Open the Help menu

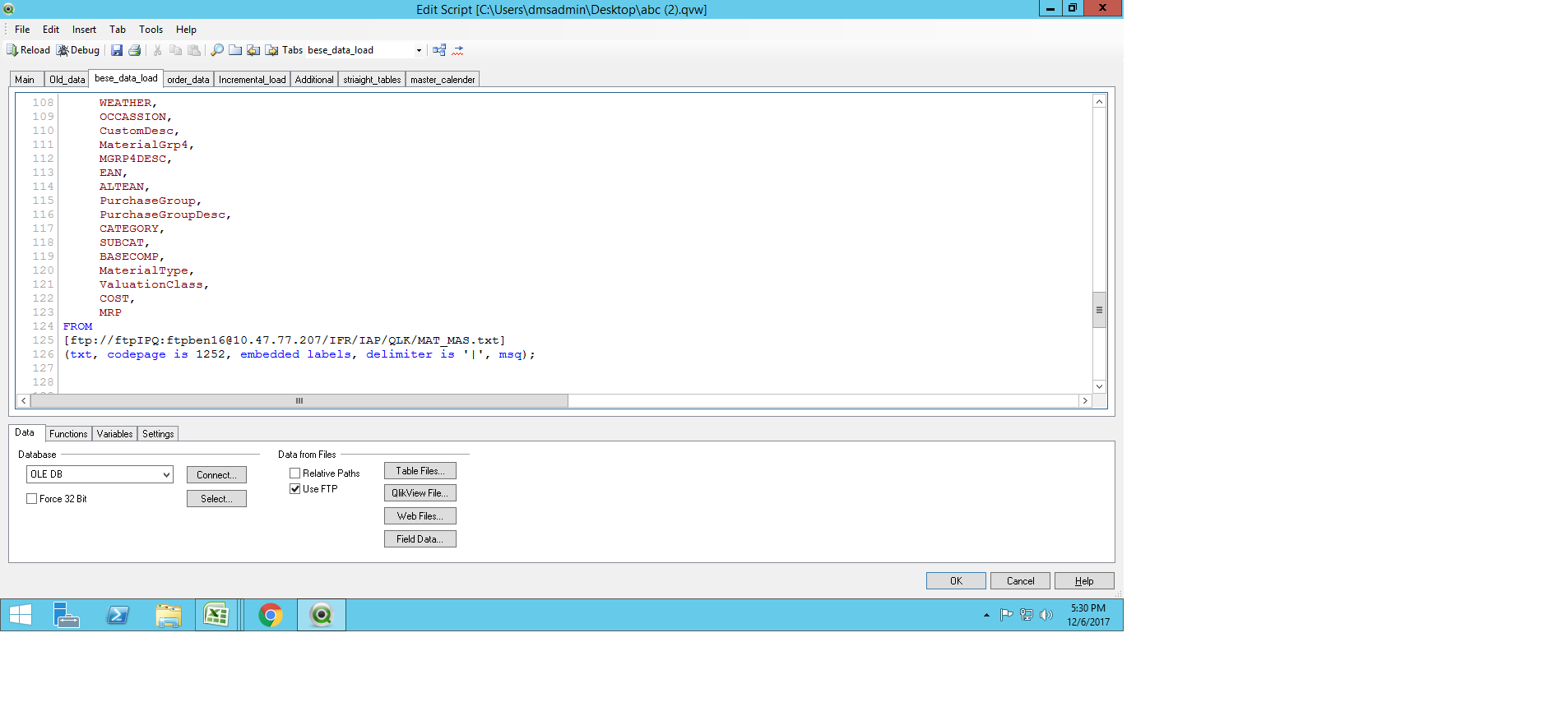click(x=186, y=30)
